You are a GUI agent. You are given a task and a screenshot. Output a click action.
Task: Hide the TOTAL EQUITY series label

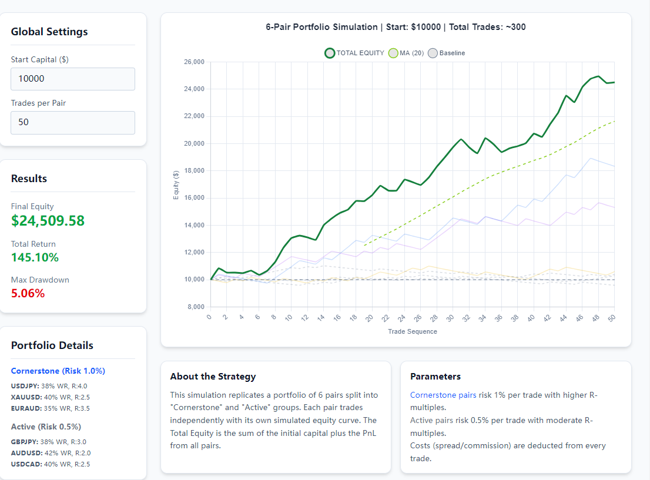[360, 53]
